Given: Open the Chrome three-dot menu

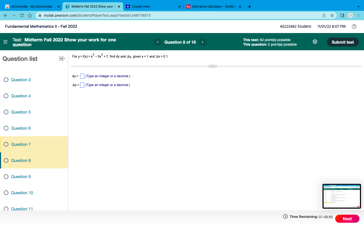Looking at the screenshot, I should pyautogui.click(x=358, y=15).
